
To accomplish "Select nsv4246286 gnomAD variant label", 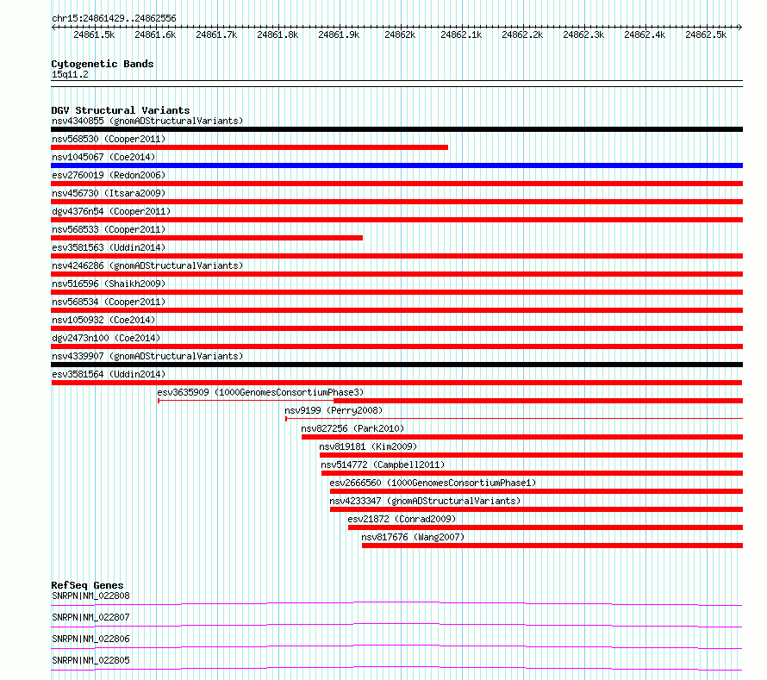I will (147, 265).
